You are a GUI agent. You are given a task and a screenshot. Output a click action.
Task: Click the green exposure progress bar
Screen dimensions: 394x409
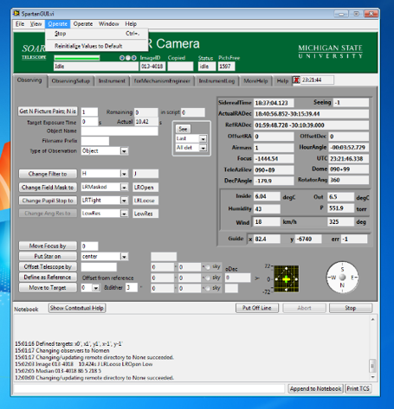point(77,58)
